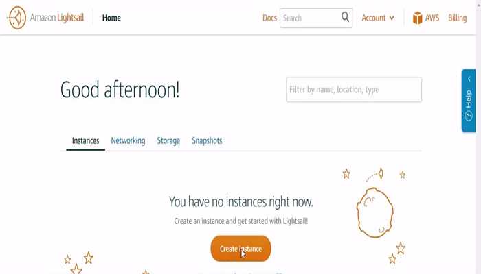Click the planet illustration

(375, 212)
